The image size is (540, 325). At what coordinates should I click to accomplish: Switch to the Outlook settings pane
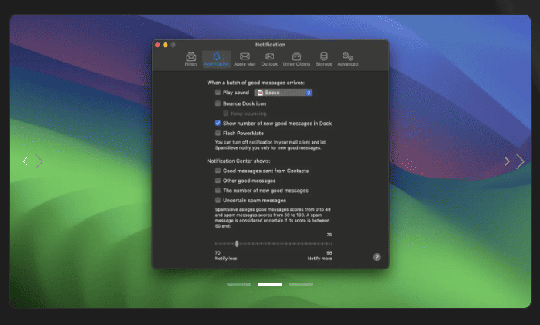click(269, 59)
